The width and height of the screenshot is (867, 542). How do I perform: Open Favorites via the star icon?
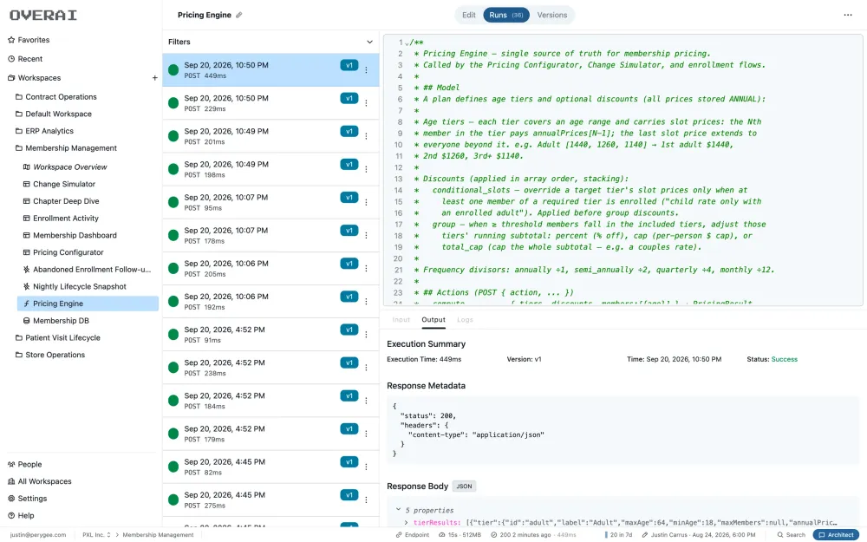[11, 40]
